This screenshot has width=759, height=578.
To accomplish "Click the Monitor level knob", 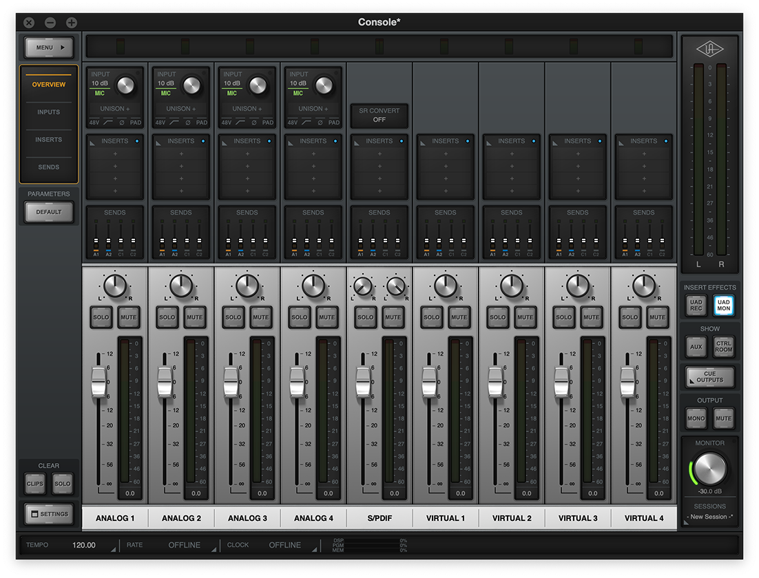I will [x=709, y=468].
